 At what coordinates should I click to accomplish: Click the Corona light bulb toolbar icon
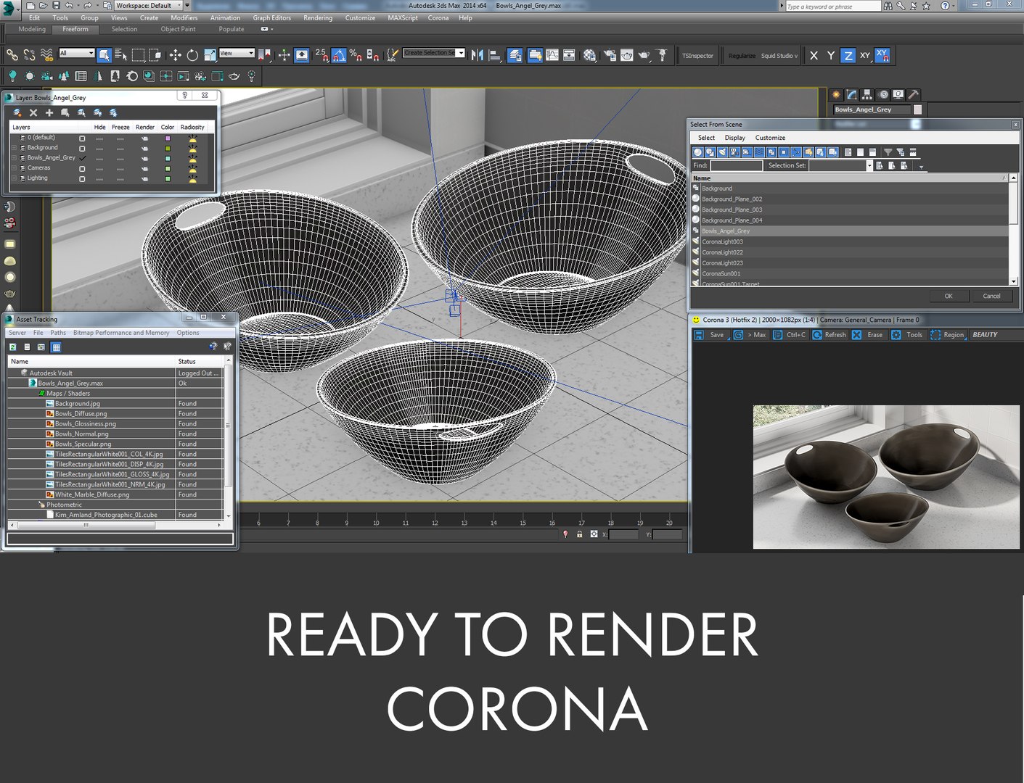click(12, 76)
